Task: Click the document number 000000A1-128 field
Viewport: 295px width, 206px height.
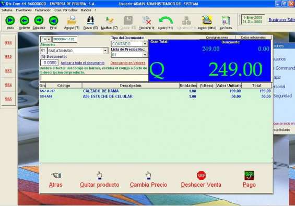Action: (x=65, y=39)
